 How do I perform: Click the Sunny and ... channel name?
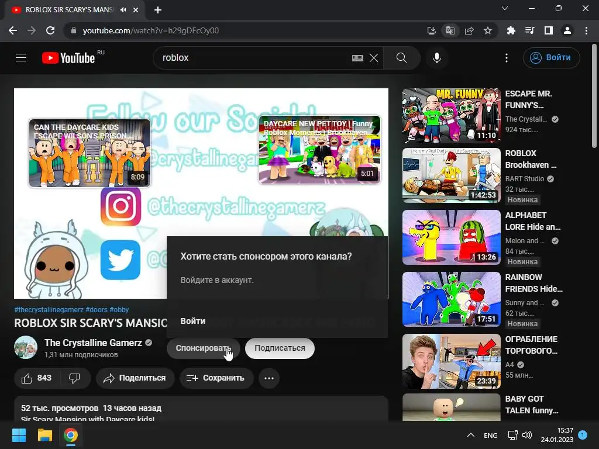[525, 303]
